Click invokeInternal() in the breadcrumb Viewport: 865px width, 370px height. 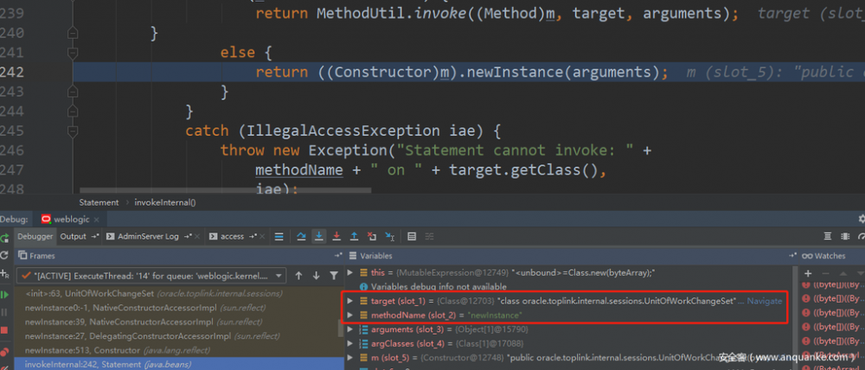[x=165, y=202]
